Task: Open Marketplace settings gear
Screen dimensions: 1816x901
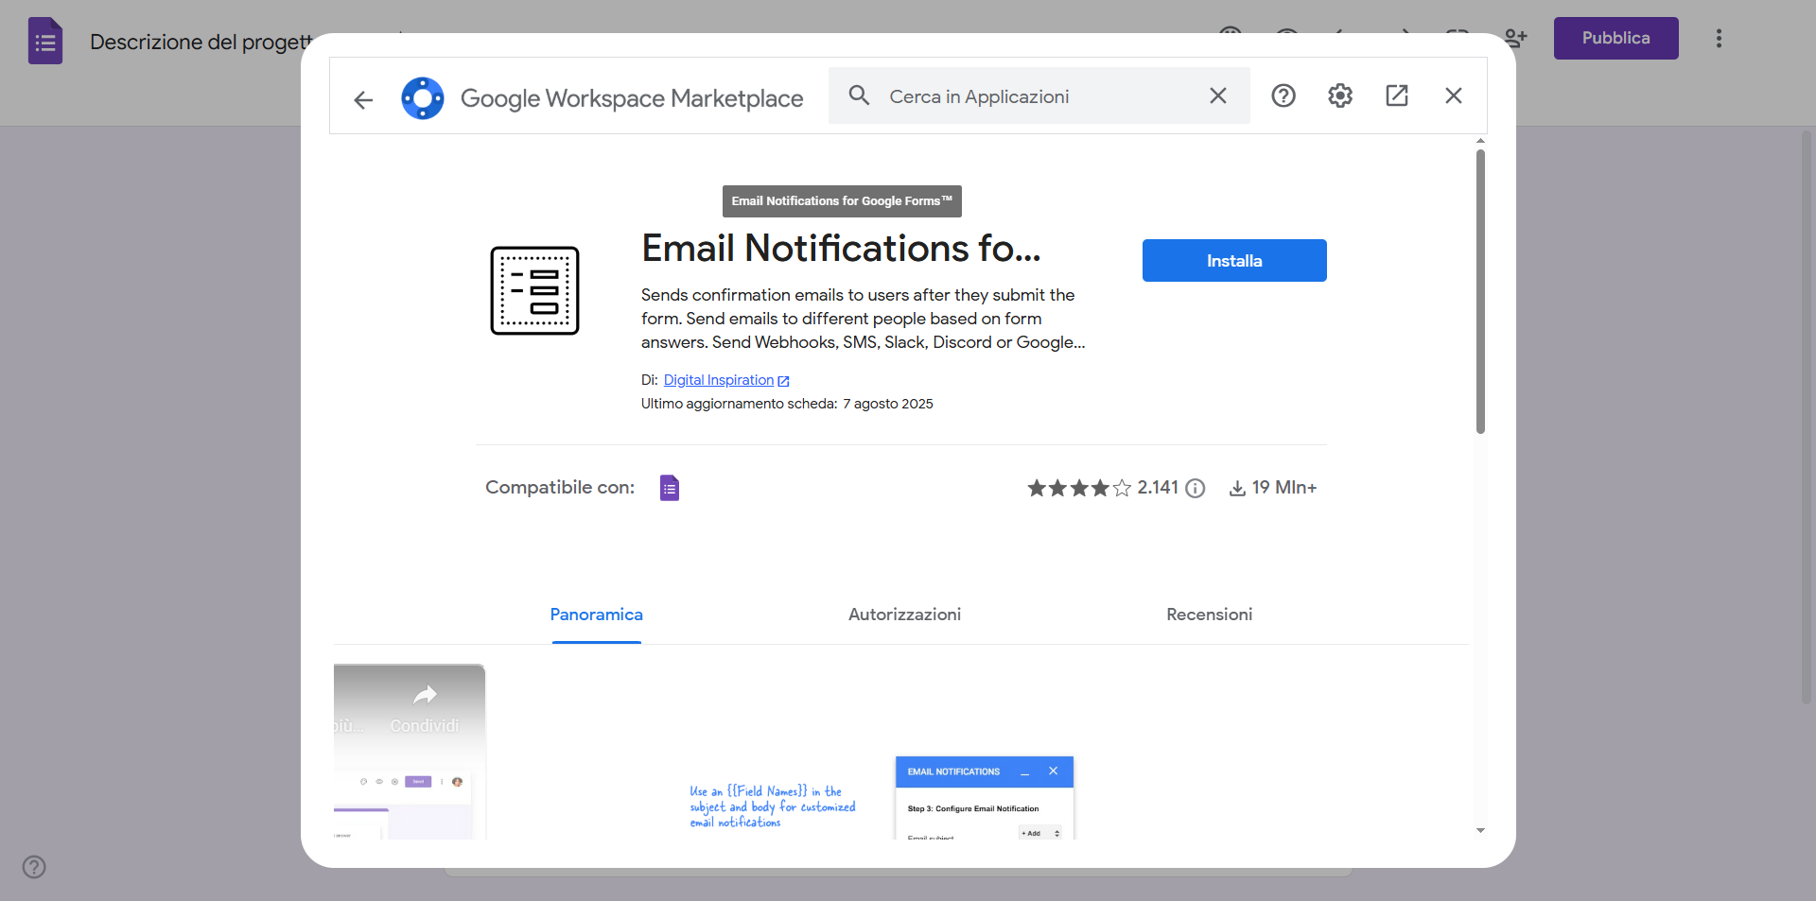Action: click(1339, 95)
